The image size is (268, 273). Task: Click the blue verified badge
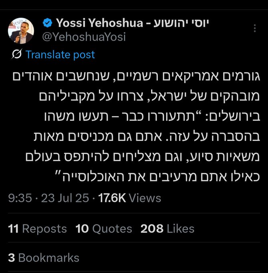tap(47, 23)
